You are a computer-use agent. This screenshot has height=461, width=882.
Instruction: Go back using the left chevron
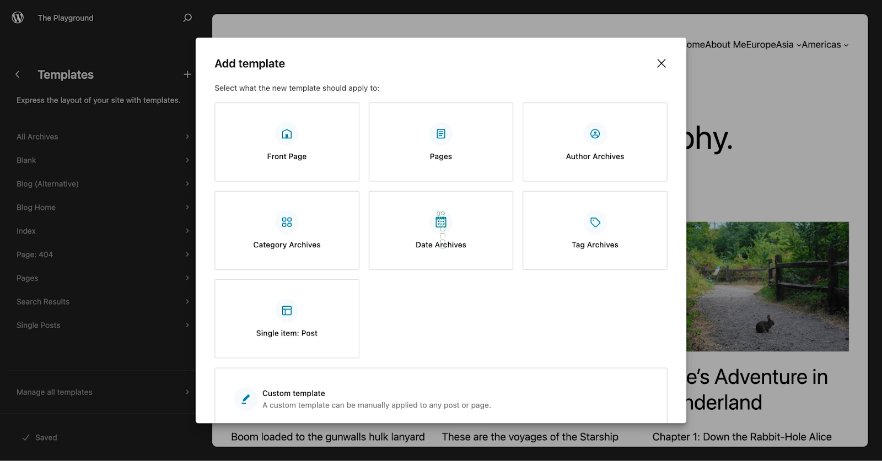coord(18,74)
